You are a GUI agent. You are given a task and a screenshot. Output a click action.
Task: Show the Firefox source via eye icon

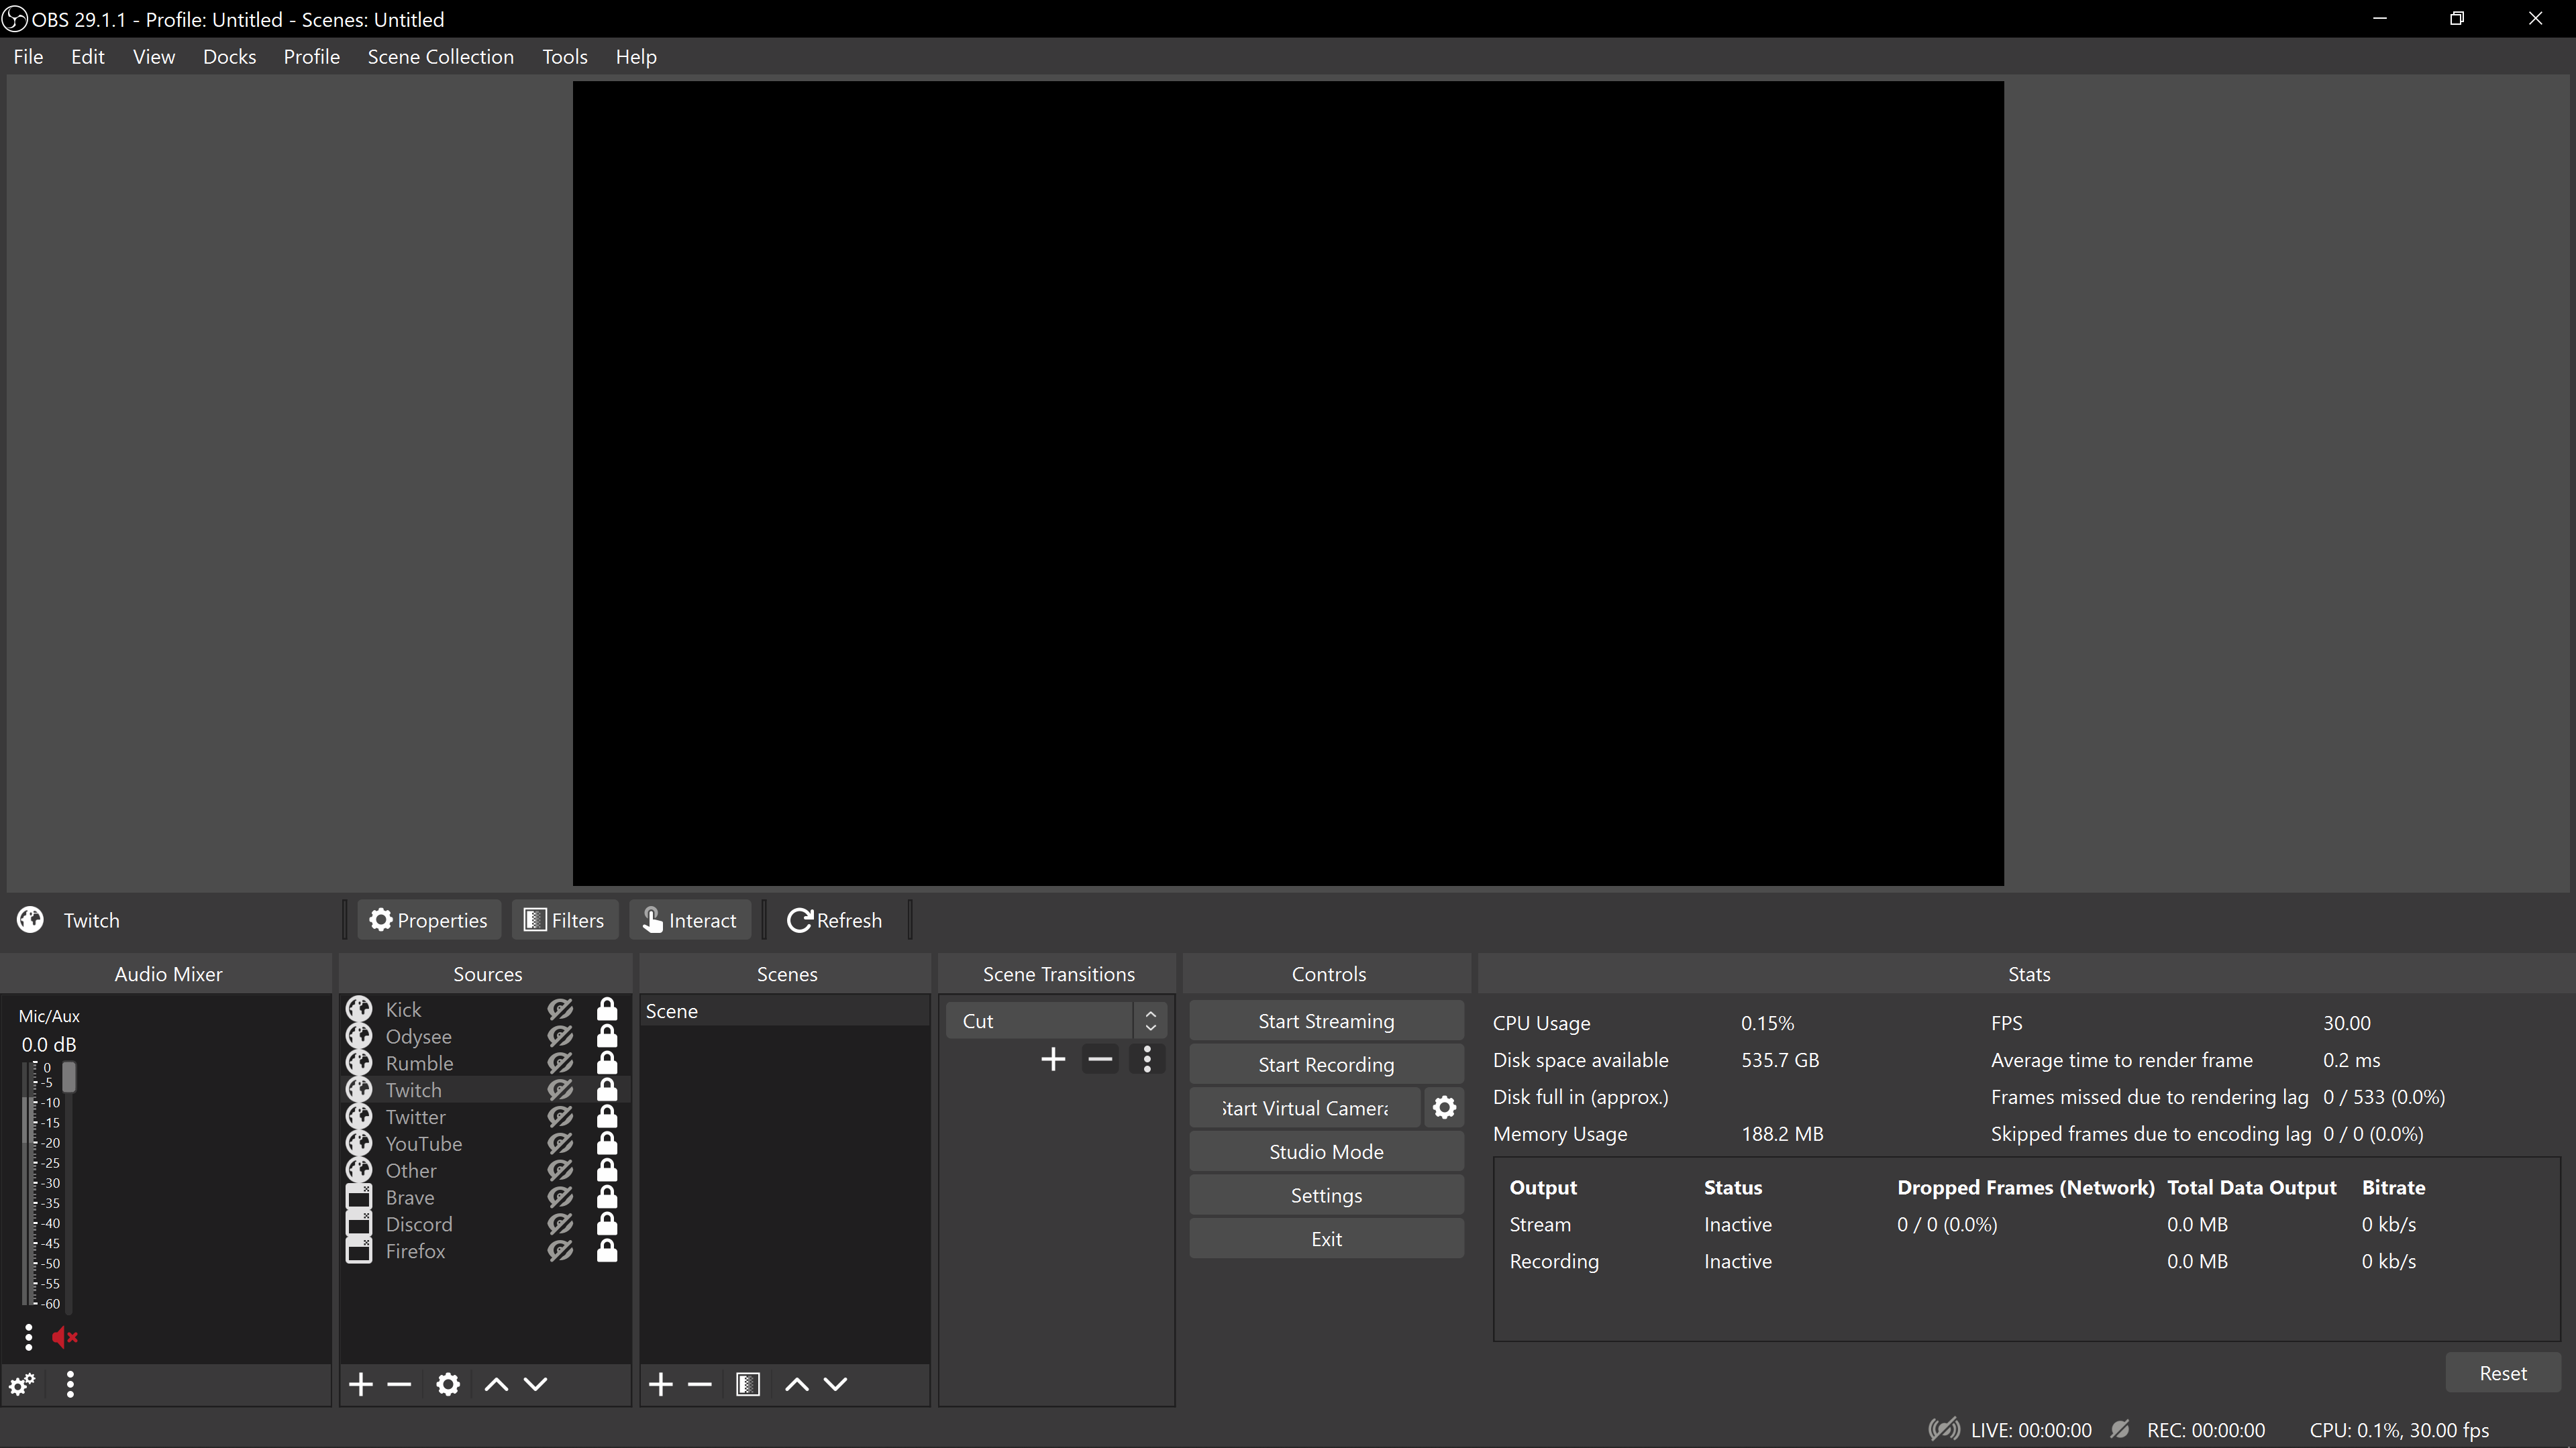(560, 1251)
